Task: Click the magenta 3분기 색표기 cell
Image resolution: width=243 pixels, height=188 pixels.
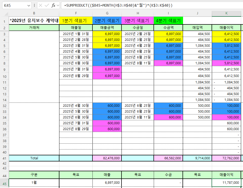Action: point(137,20)
